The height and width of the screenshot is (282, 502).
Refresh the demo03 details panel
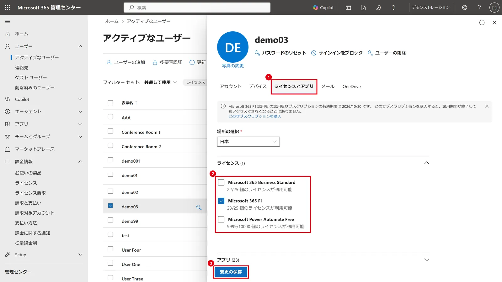pos(482,23)
